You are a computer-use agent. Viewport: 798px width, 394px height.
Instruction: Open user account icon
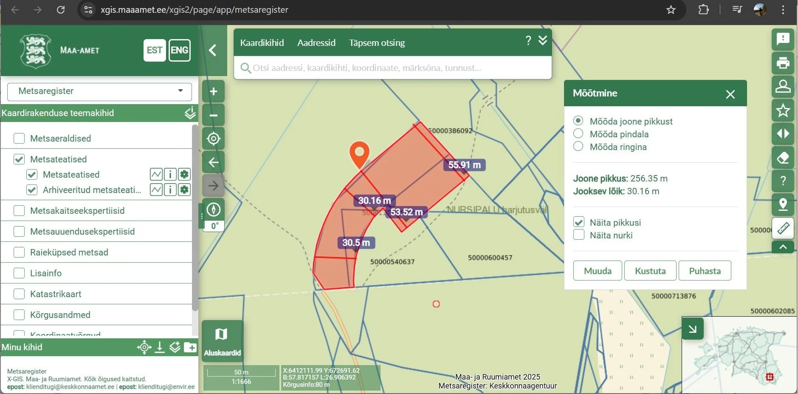(783, 86)
